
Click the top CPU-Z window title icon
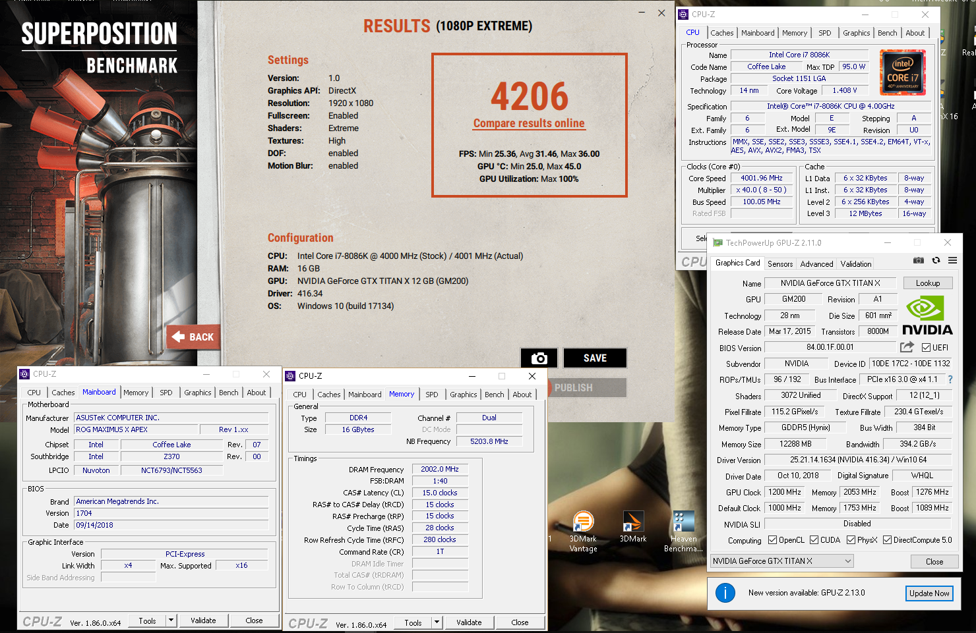click(x=683, y=14)
